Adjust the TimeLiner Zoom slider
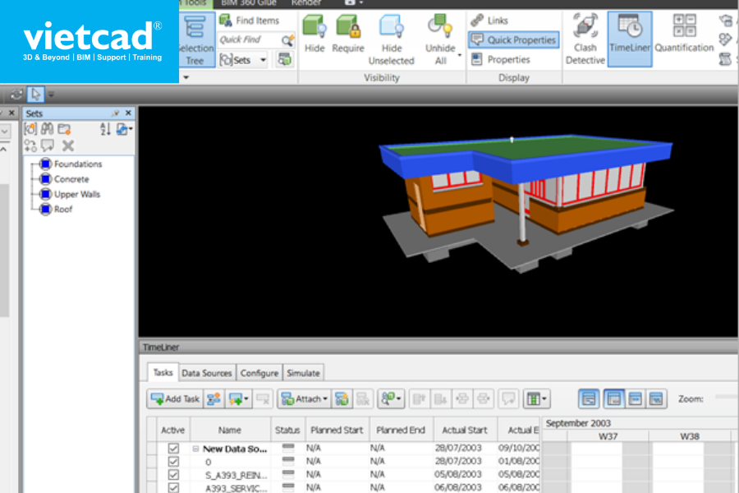739x493 pixels. point(726,397)
